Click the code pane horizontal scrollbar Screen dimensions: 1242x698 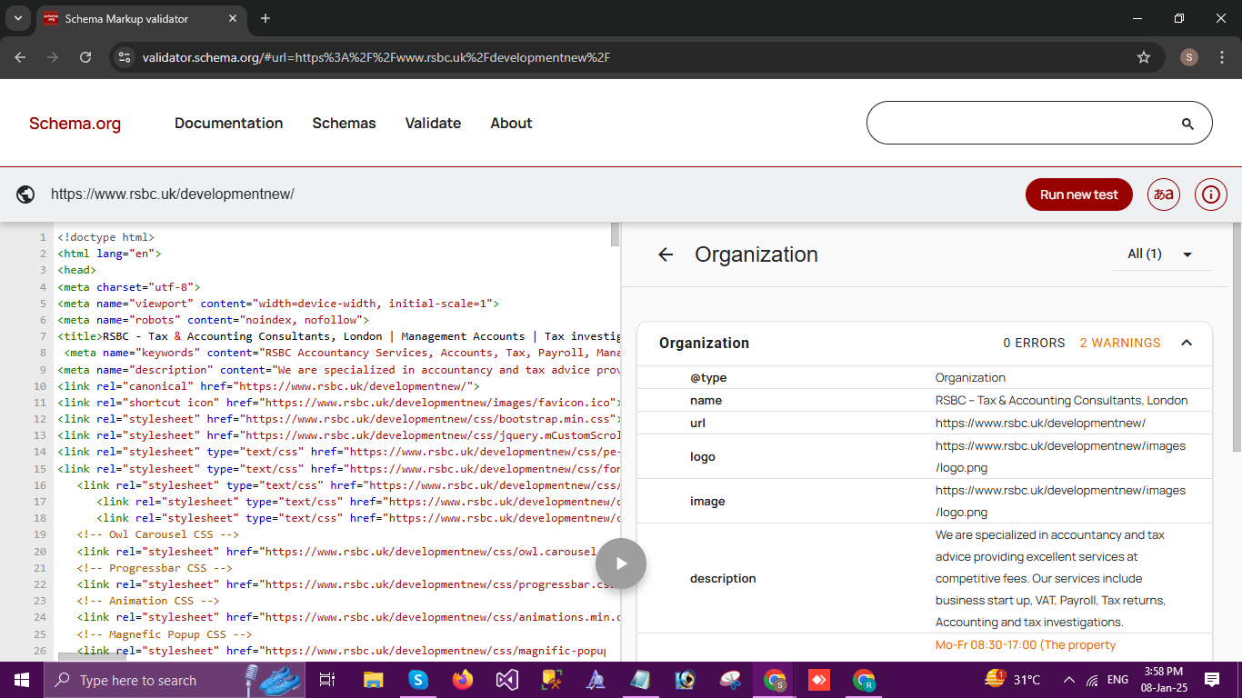coord(92,656)
